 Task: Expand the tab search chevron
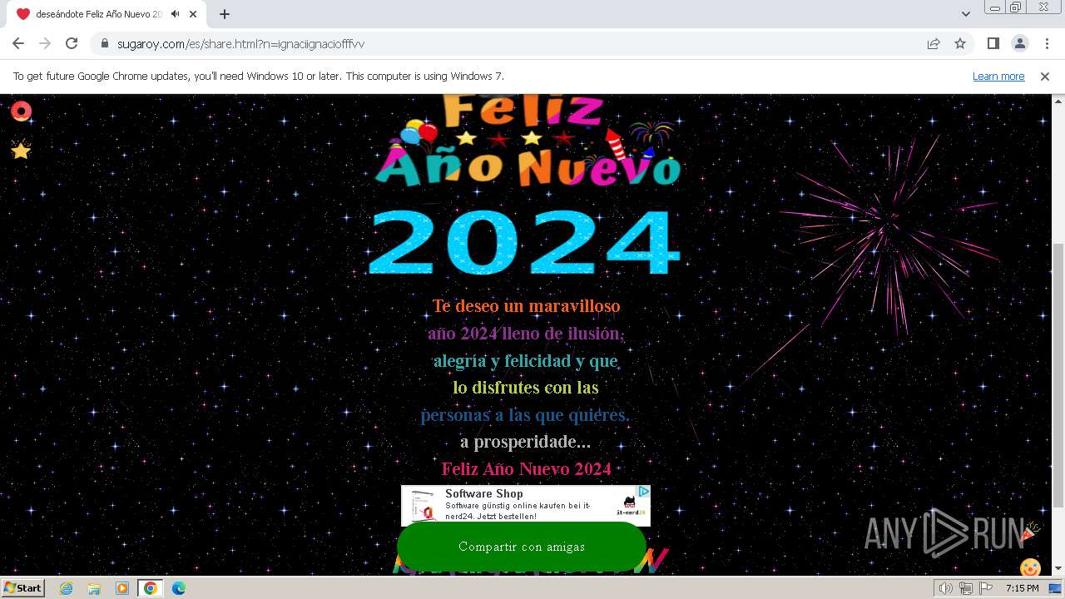pos(966,14)
